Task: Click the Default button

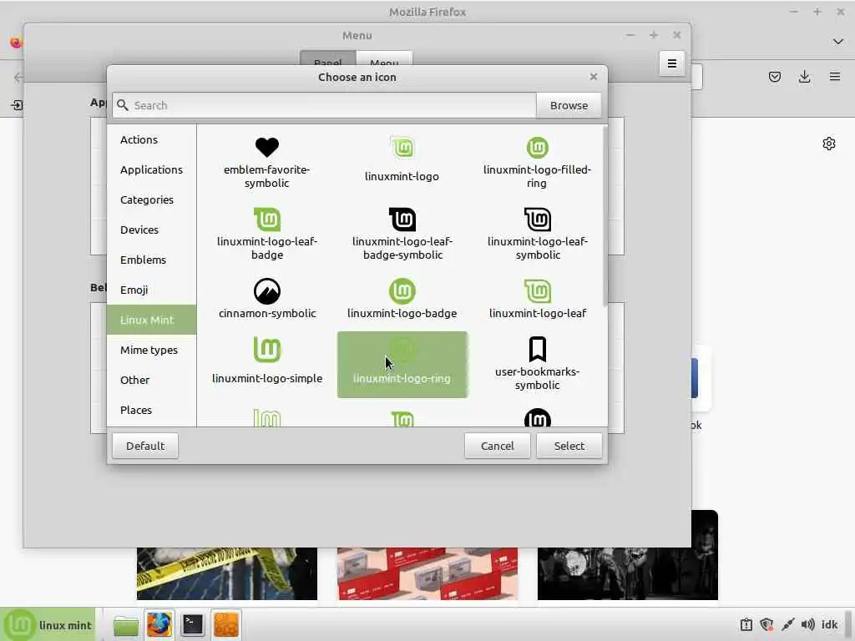Action: tap(145, 446)
